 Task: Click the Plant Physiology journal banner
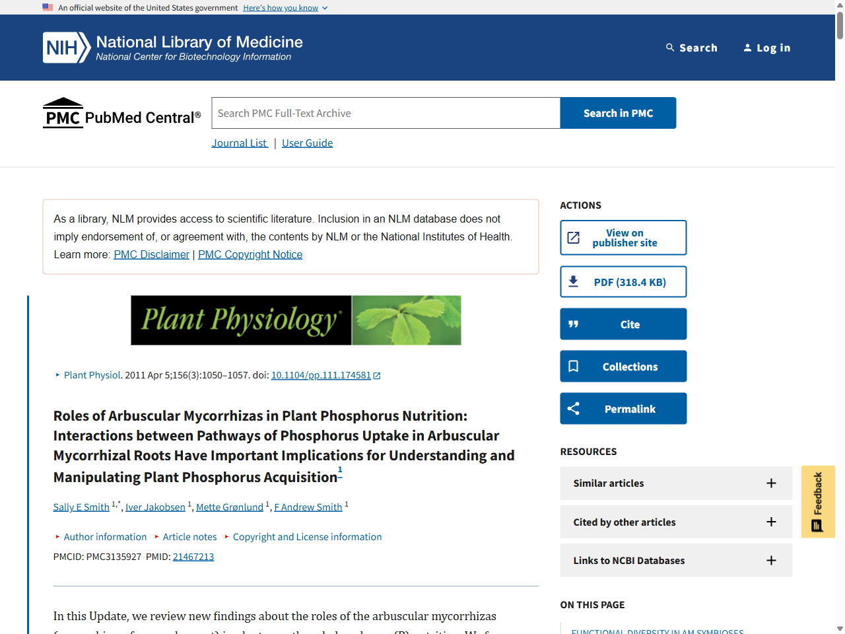tap(296, 320)
